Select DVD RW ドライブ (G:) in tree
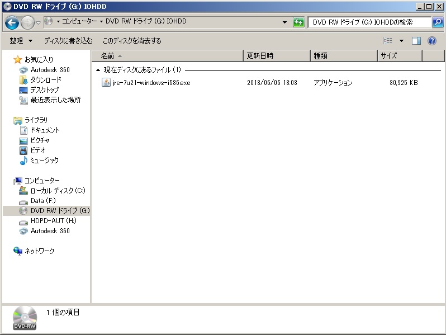The image size is (446, 335). [x=60, y=211]
